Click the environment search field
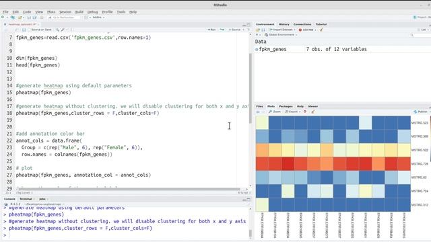This screenshot has height=242, width=431. pos(420,35)
